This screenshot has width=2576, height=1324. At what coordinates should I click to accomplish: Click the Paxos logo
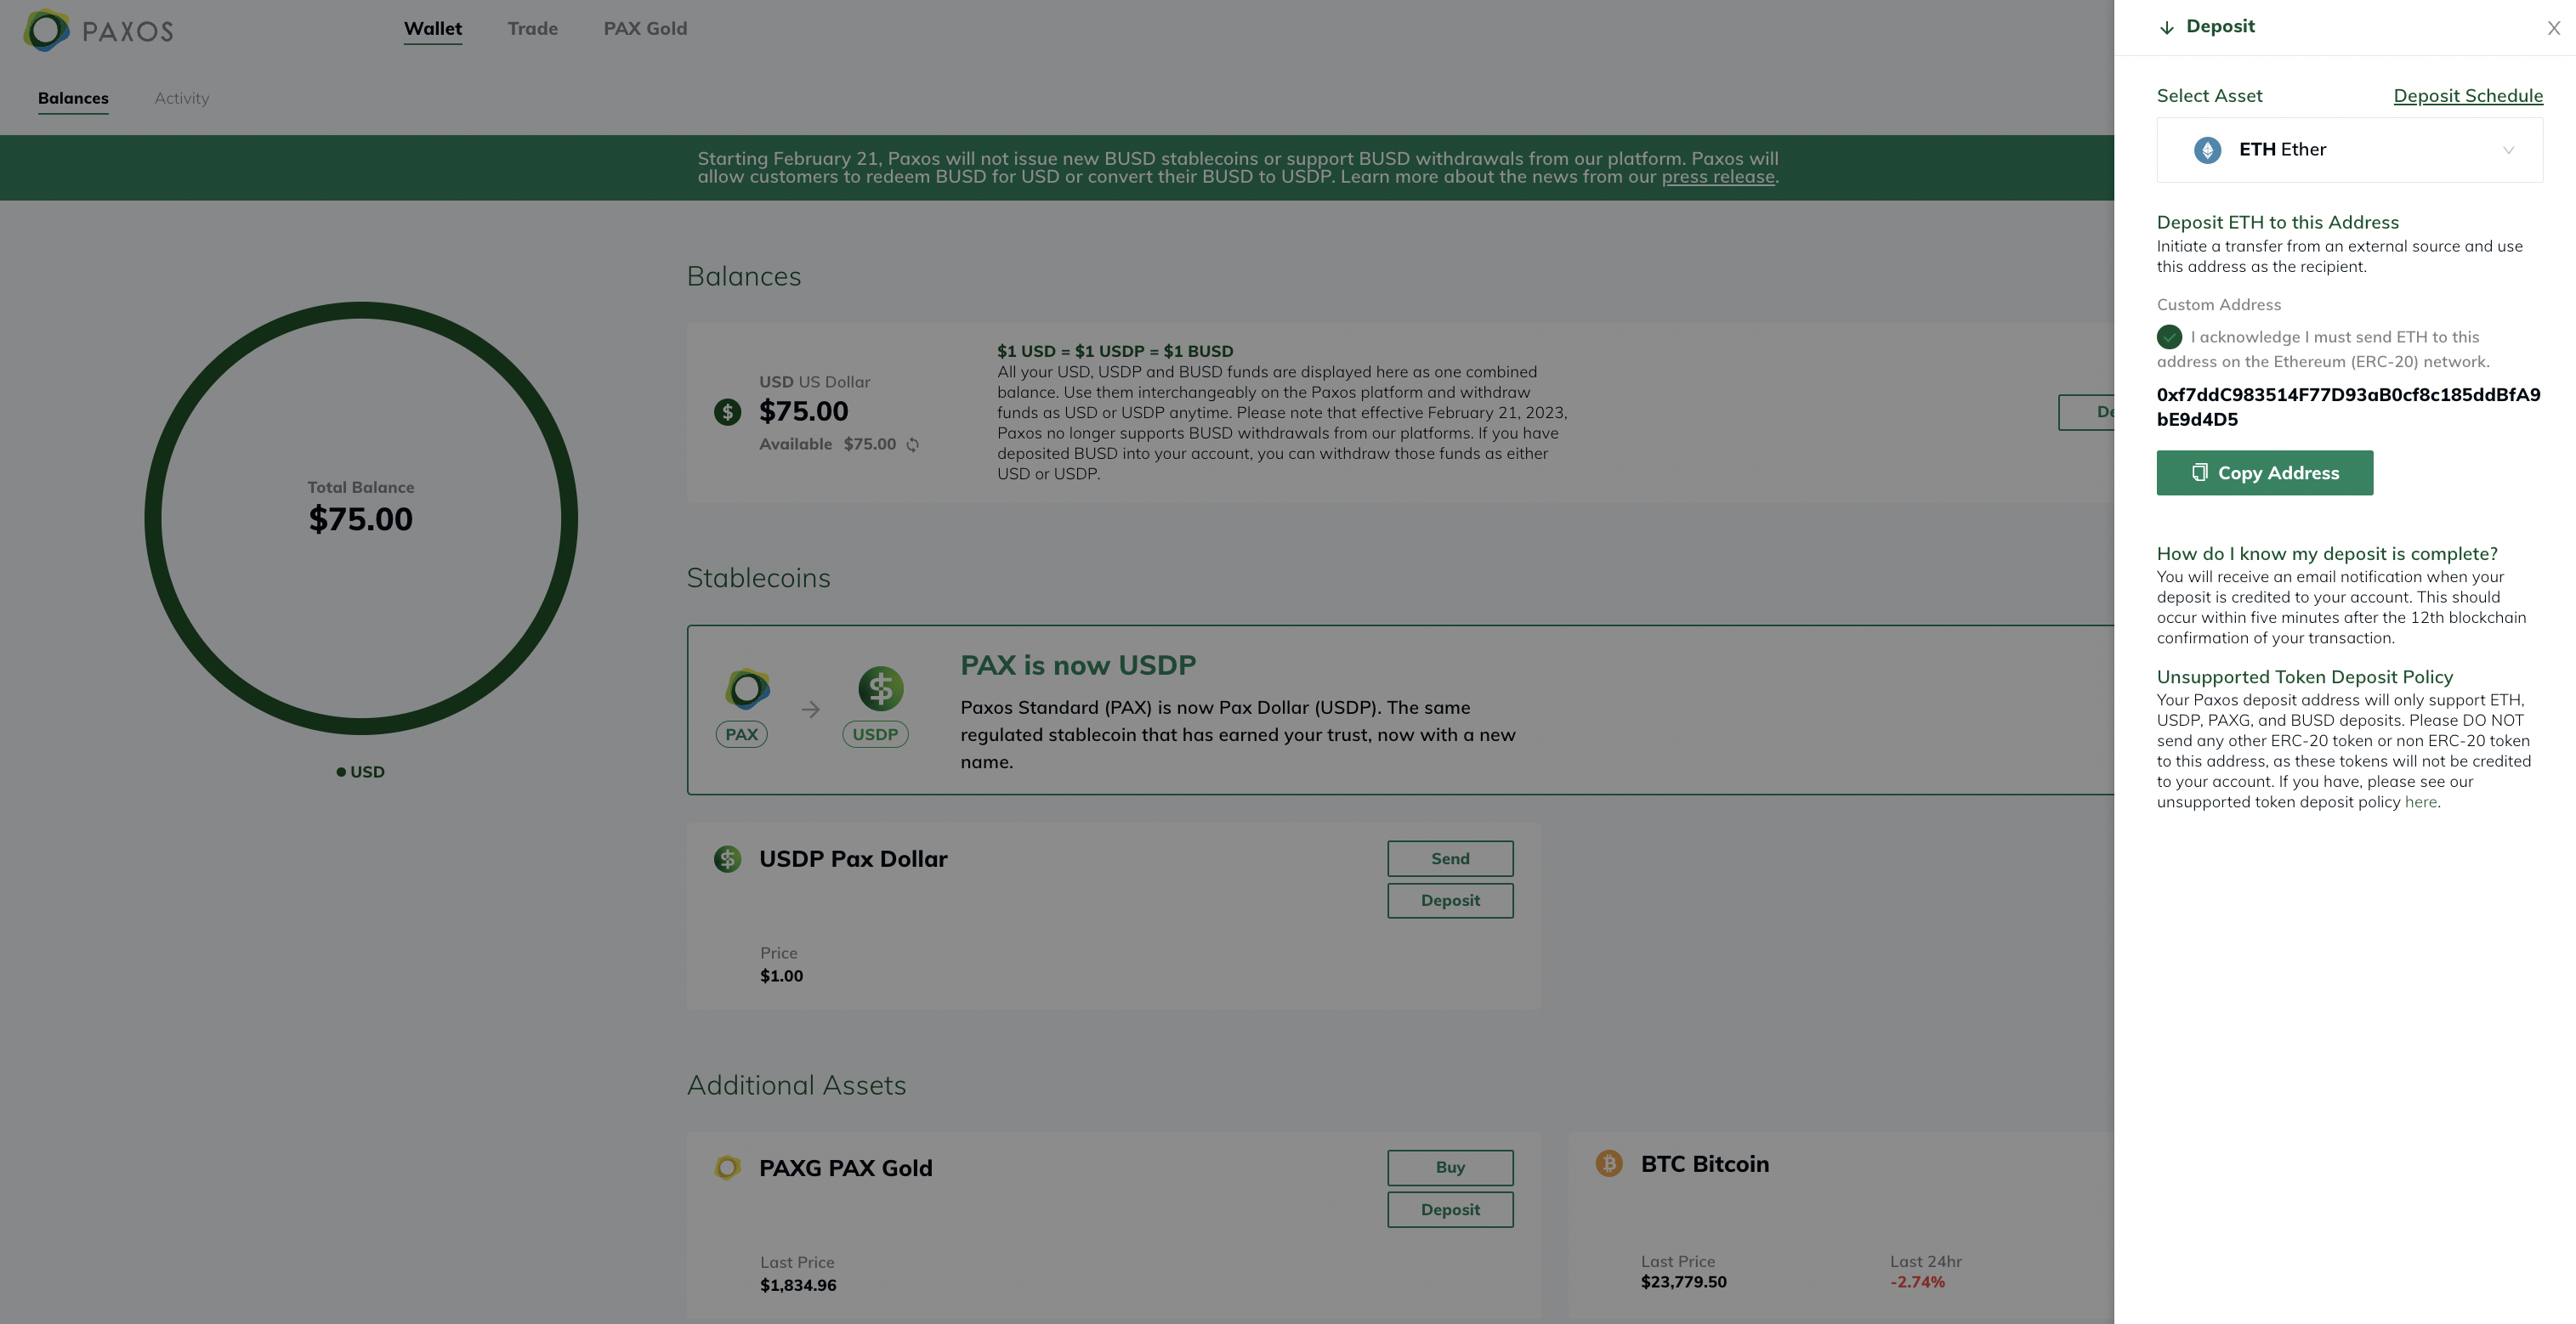pos(98,31)
